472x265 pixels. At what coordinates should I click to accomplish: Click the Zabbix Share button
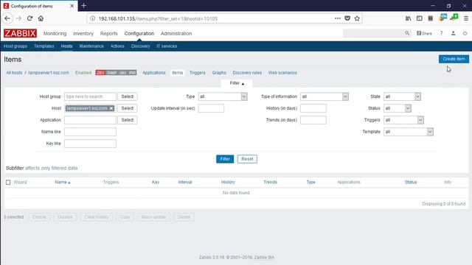pos(424,33)
